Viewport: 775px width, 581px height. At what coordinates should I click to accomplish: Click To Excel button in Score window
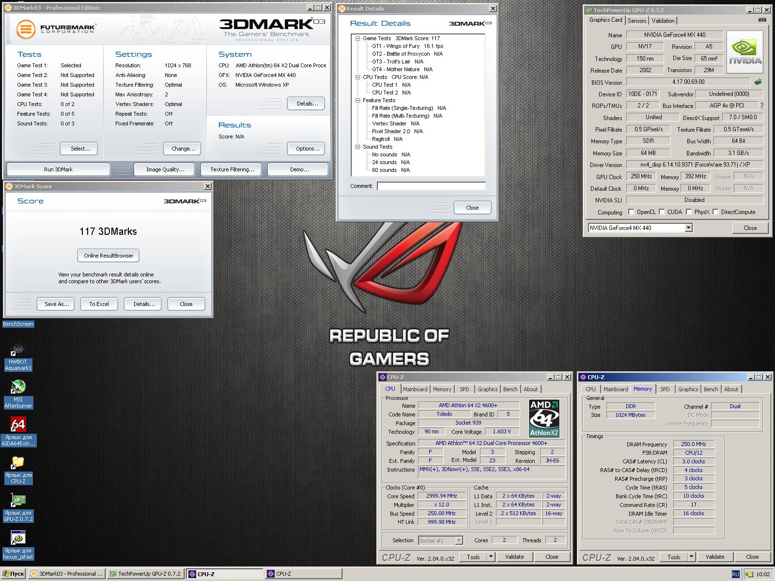[99, 304]
